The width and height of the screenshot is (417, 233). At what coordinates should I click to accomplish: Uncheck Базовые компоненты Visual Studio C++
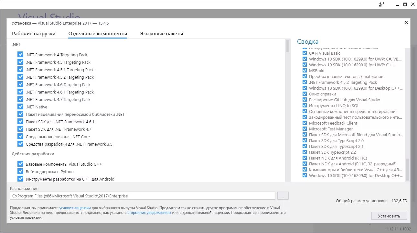[21, 164]
